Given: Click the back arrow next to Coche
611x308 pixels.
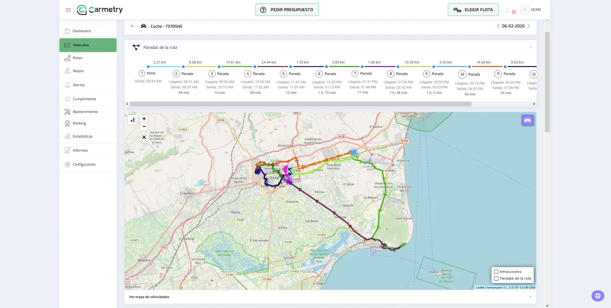Looking at the screenshot, I should click(133, 26).
